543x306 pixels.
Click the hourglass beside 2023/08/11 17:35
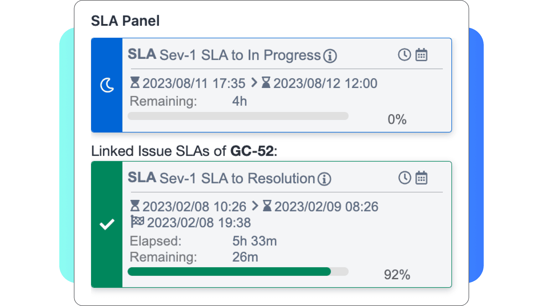click(x=135, y=83)
